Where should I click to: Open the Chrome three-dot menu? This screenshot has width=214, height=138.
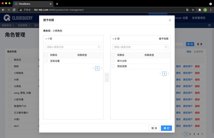210,10
